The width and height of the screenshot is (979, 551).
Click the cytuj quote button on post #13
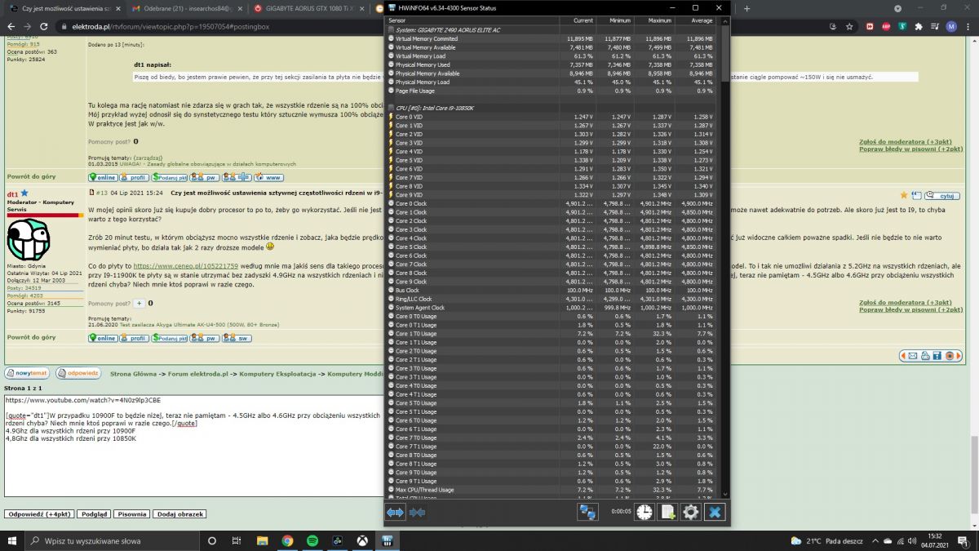[942, 196]
